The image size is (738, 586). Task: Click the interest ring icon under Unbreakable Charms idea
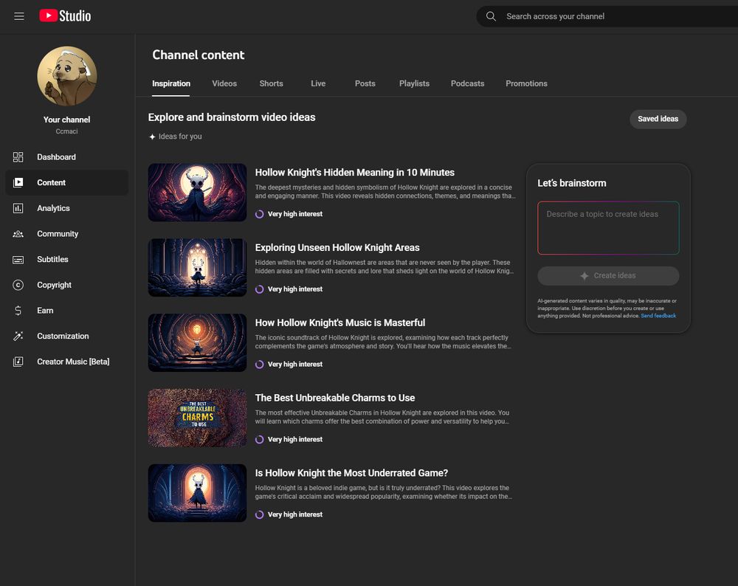[259, 440]
